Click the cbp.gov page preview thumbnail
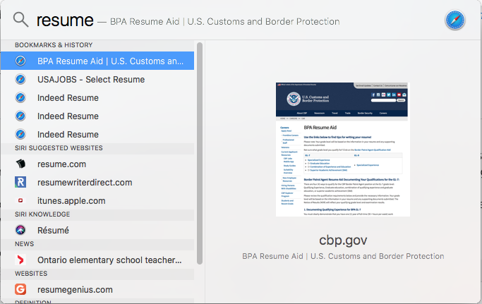The image size is (482, 304). (343, 150)
